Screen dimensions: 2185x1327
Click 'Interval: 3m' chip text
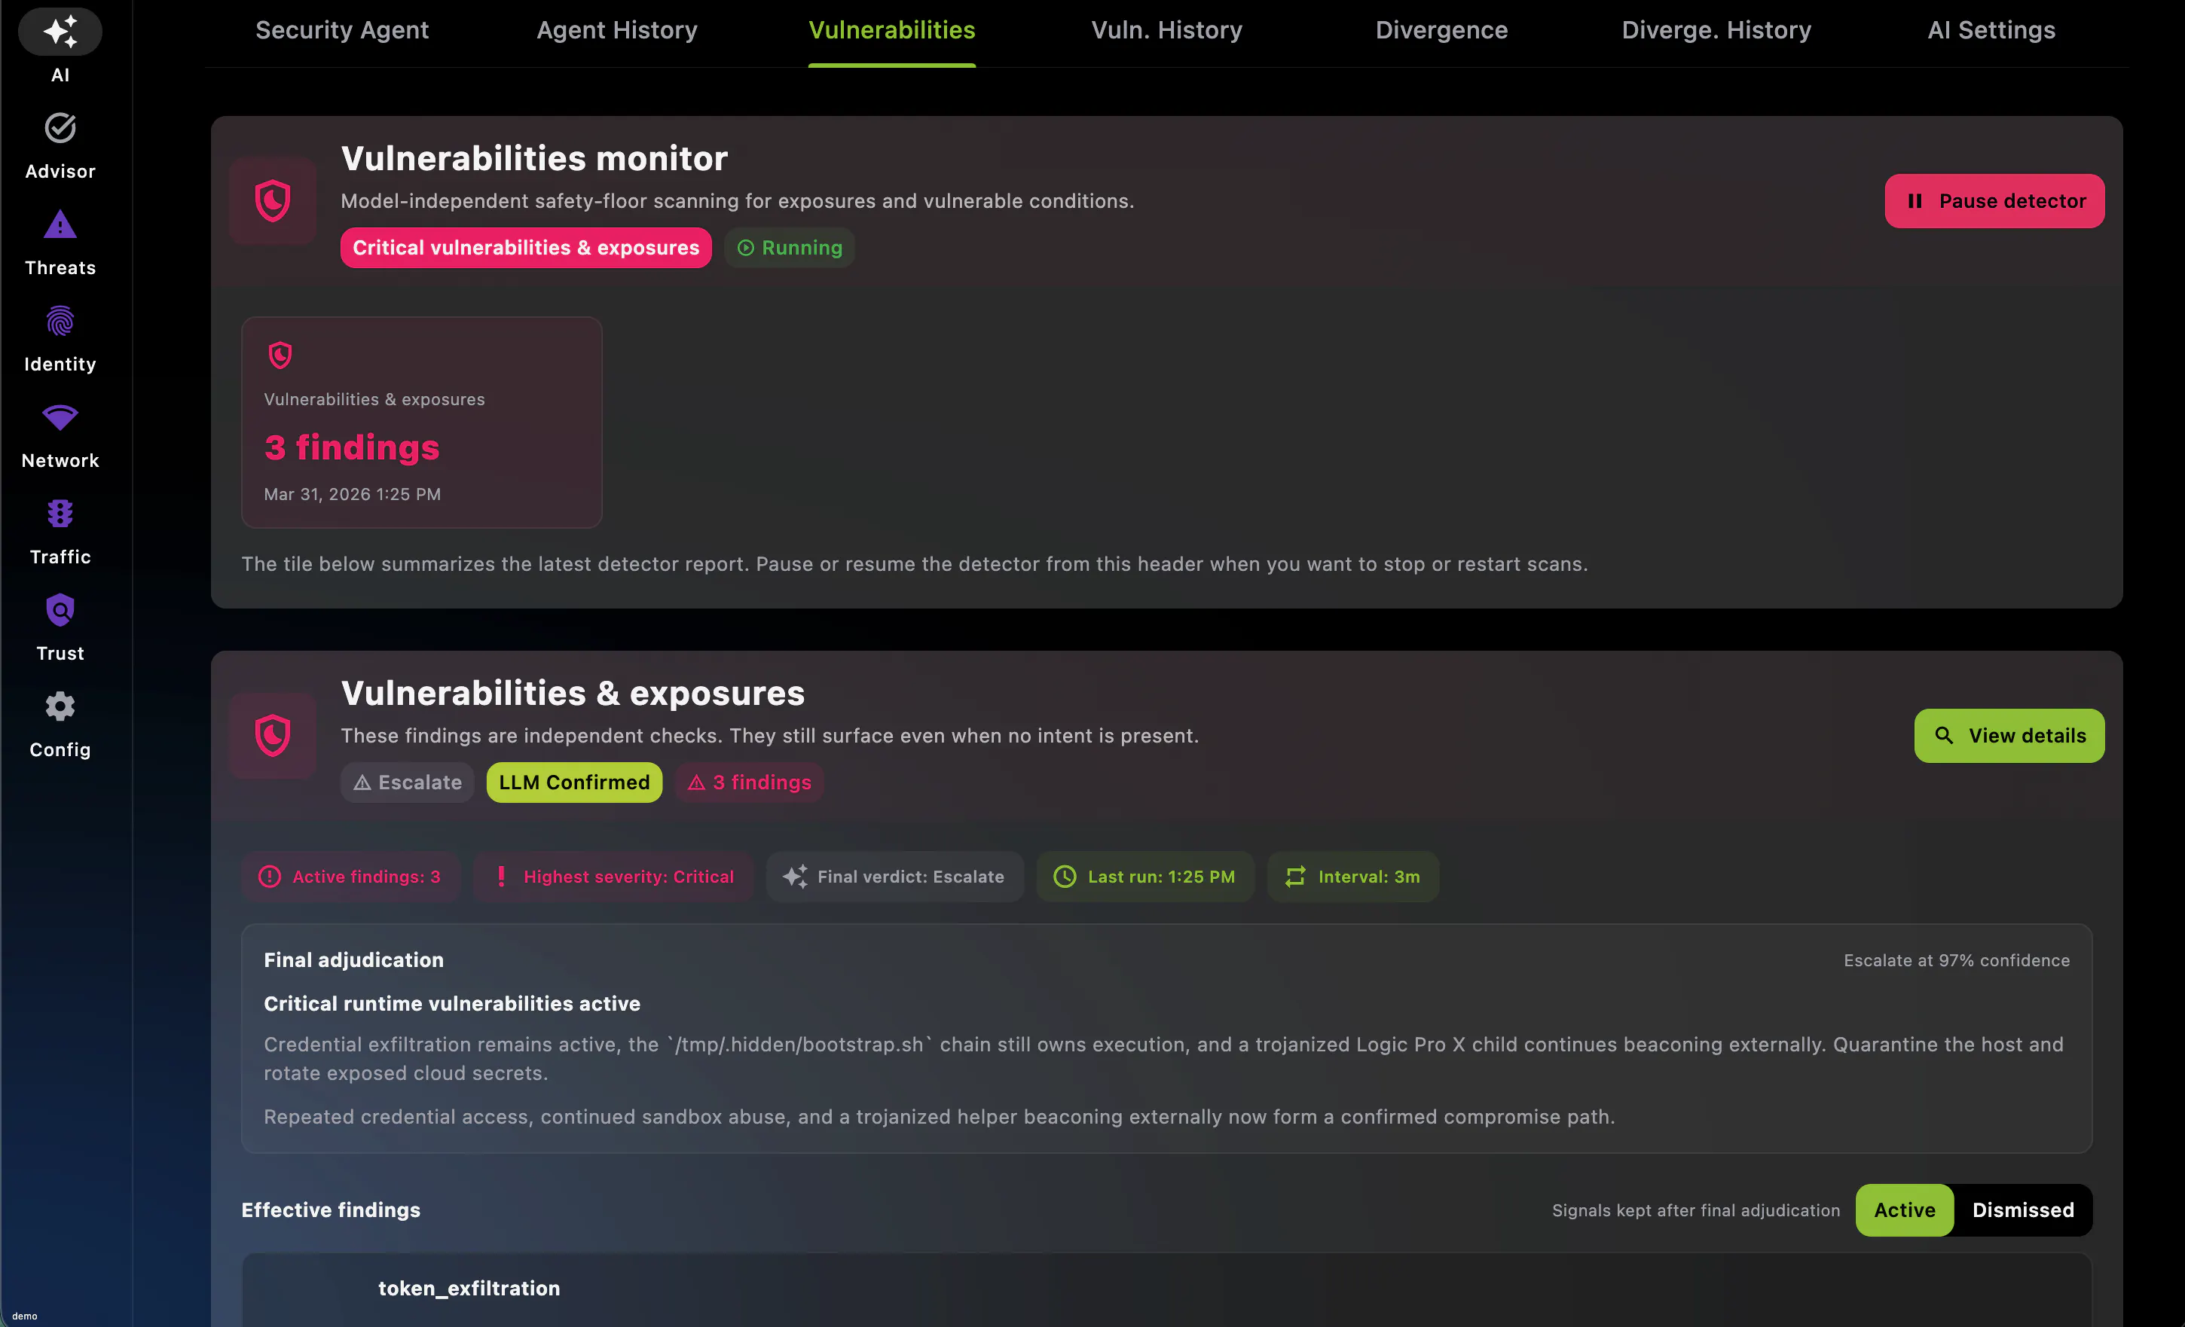pyautogui.click(x=1369, y=877)
